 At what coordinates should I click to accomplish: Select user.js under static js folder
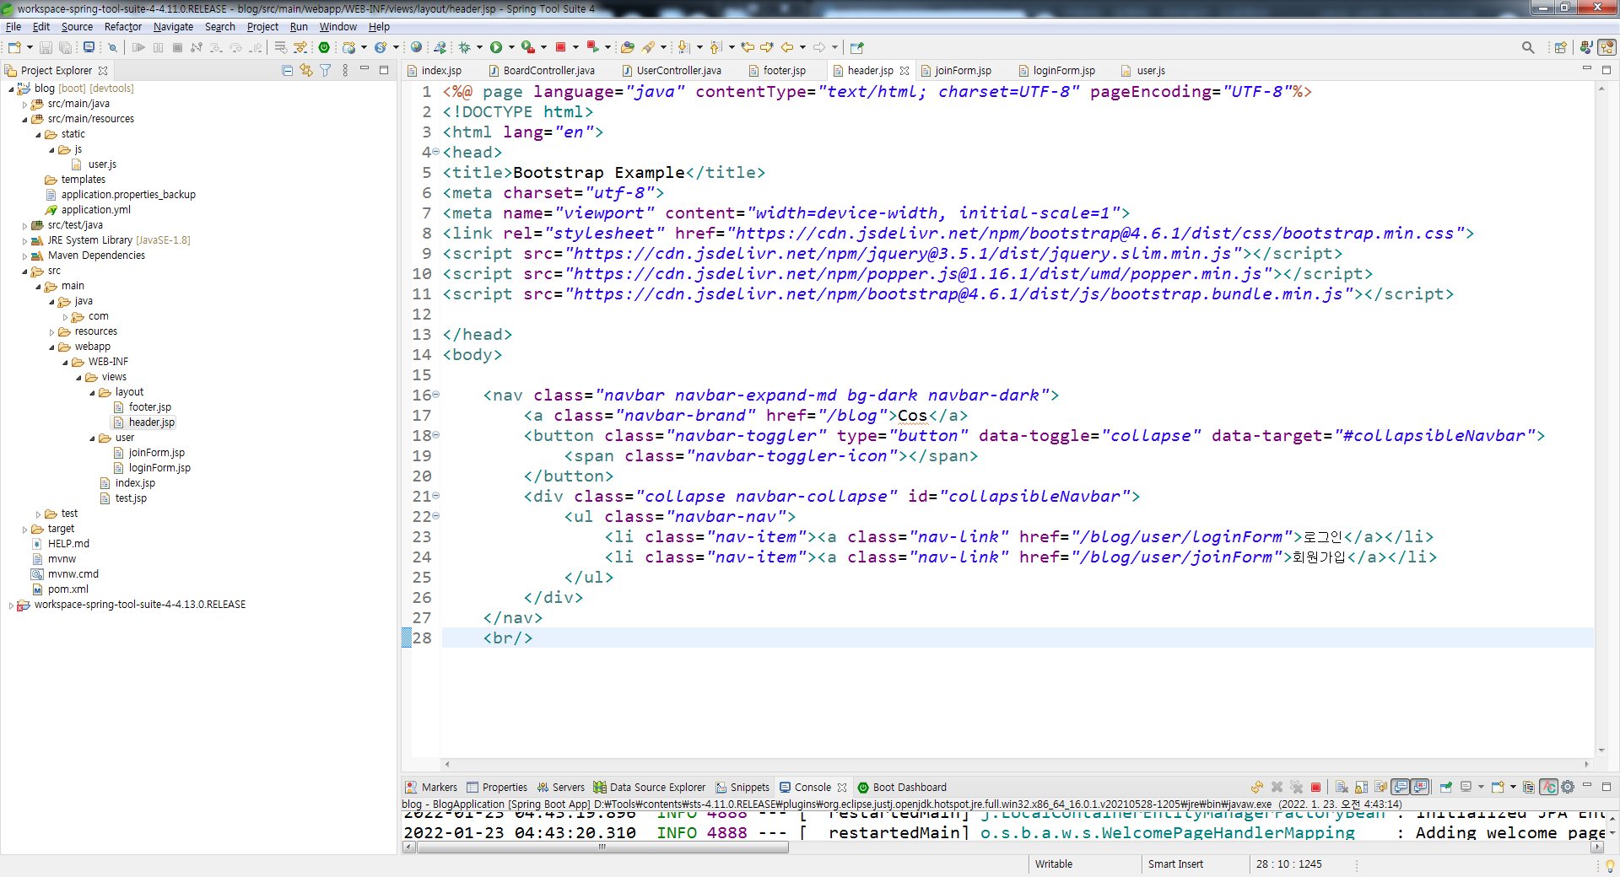(x=102, y=164)
